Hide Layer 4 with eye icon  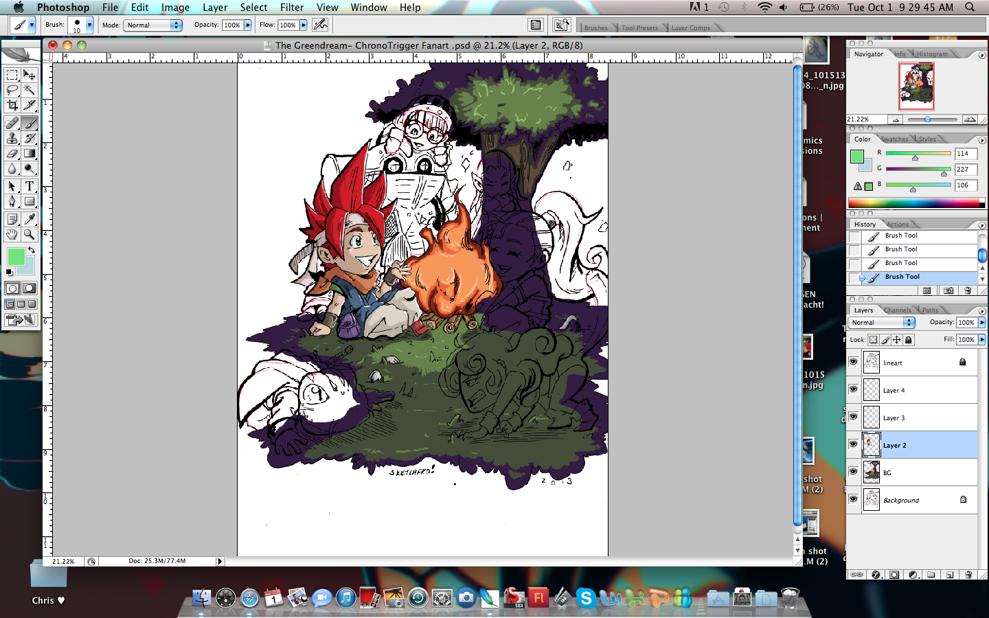(x=854, y=389)
